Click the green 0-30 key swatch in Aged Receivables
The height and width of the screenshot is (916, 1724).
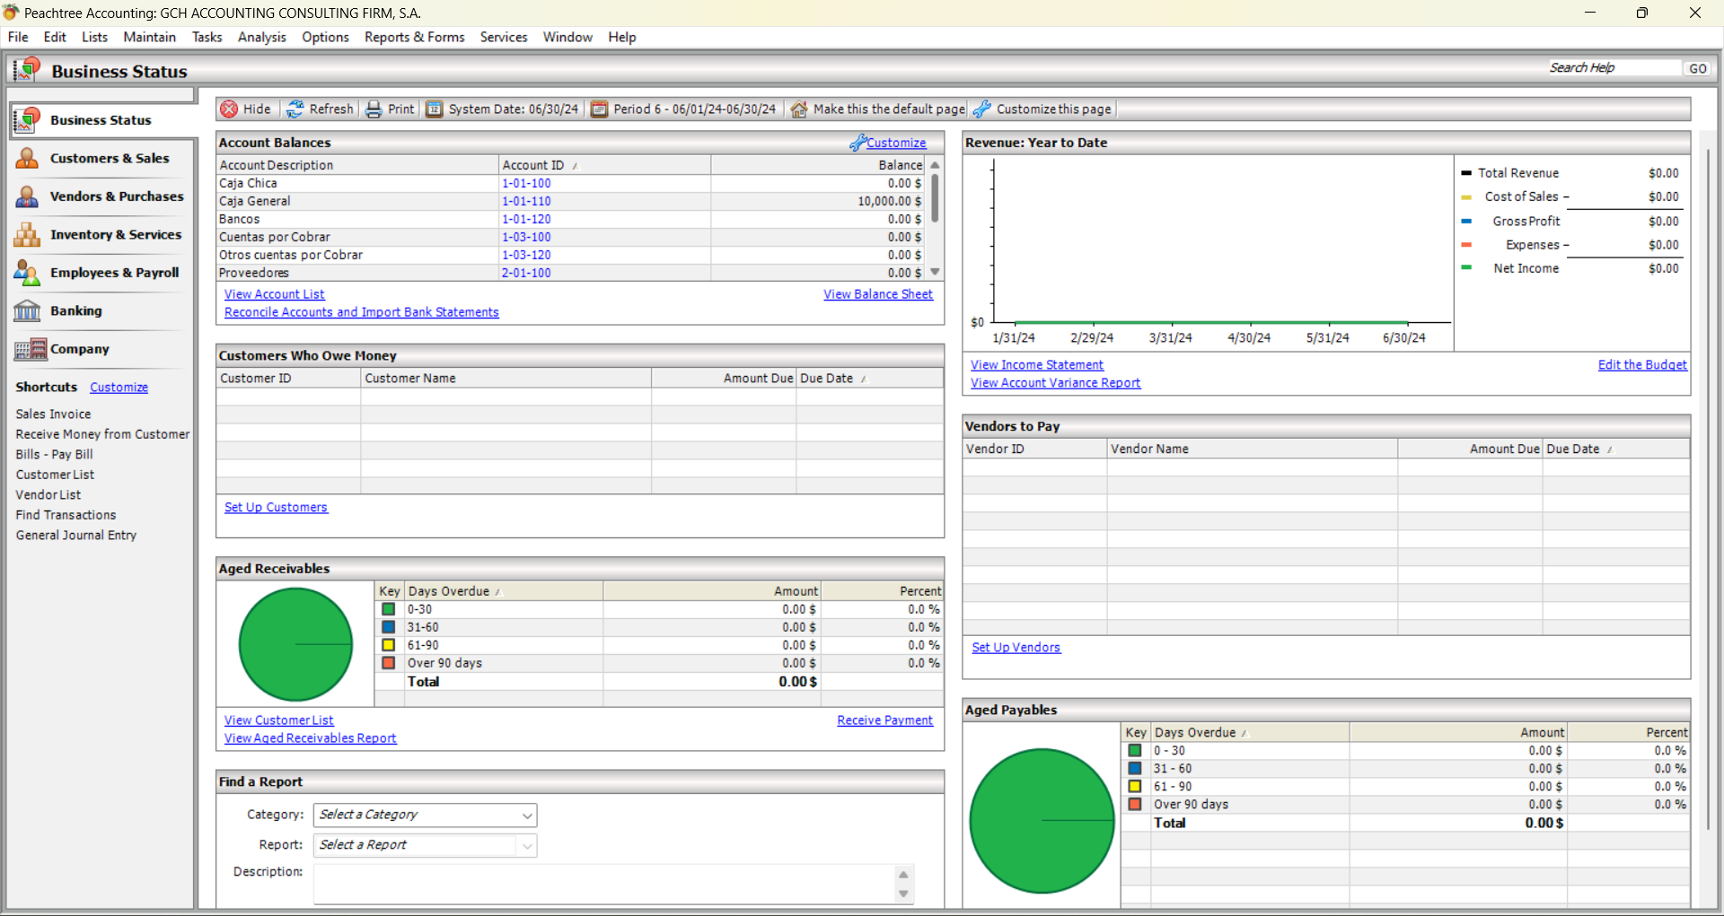click(x=389, y=609)
